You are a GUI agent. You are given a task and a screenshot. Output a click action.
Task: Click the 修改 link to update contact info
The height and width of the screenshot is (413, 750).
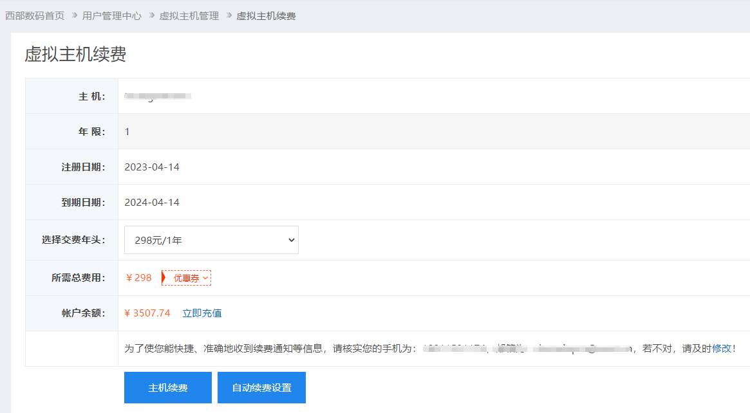[721, 348]
